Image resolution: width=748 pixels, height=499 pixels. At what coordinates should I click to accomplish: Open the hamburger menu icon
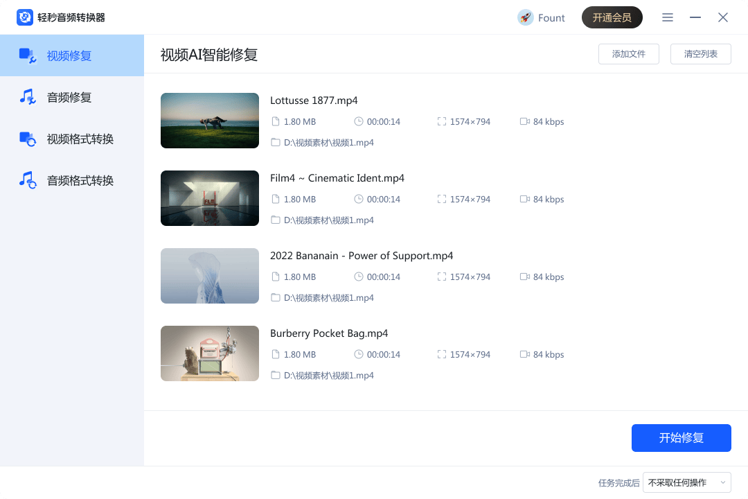668,18
